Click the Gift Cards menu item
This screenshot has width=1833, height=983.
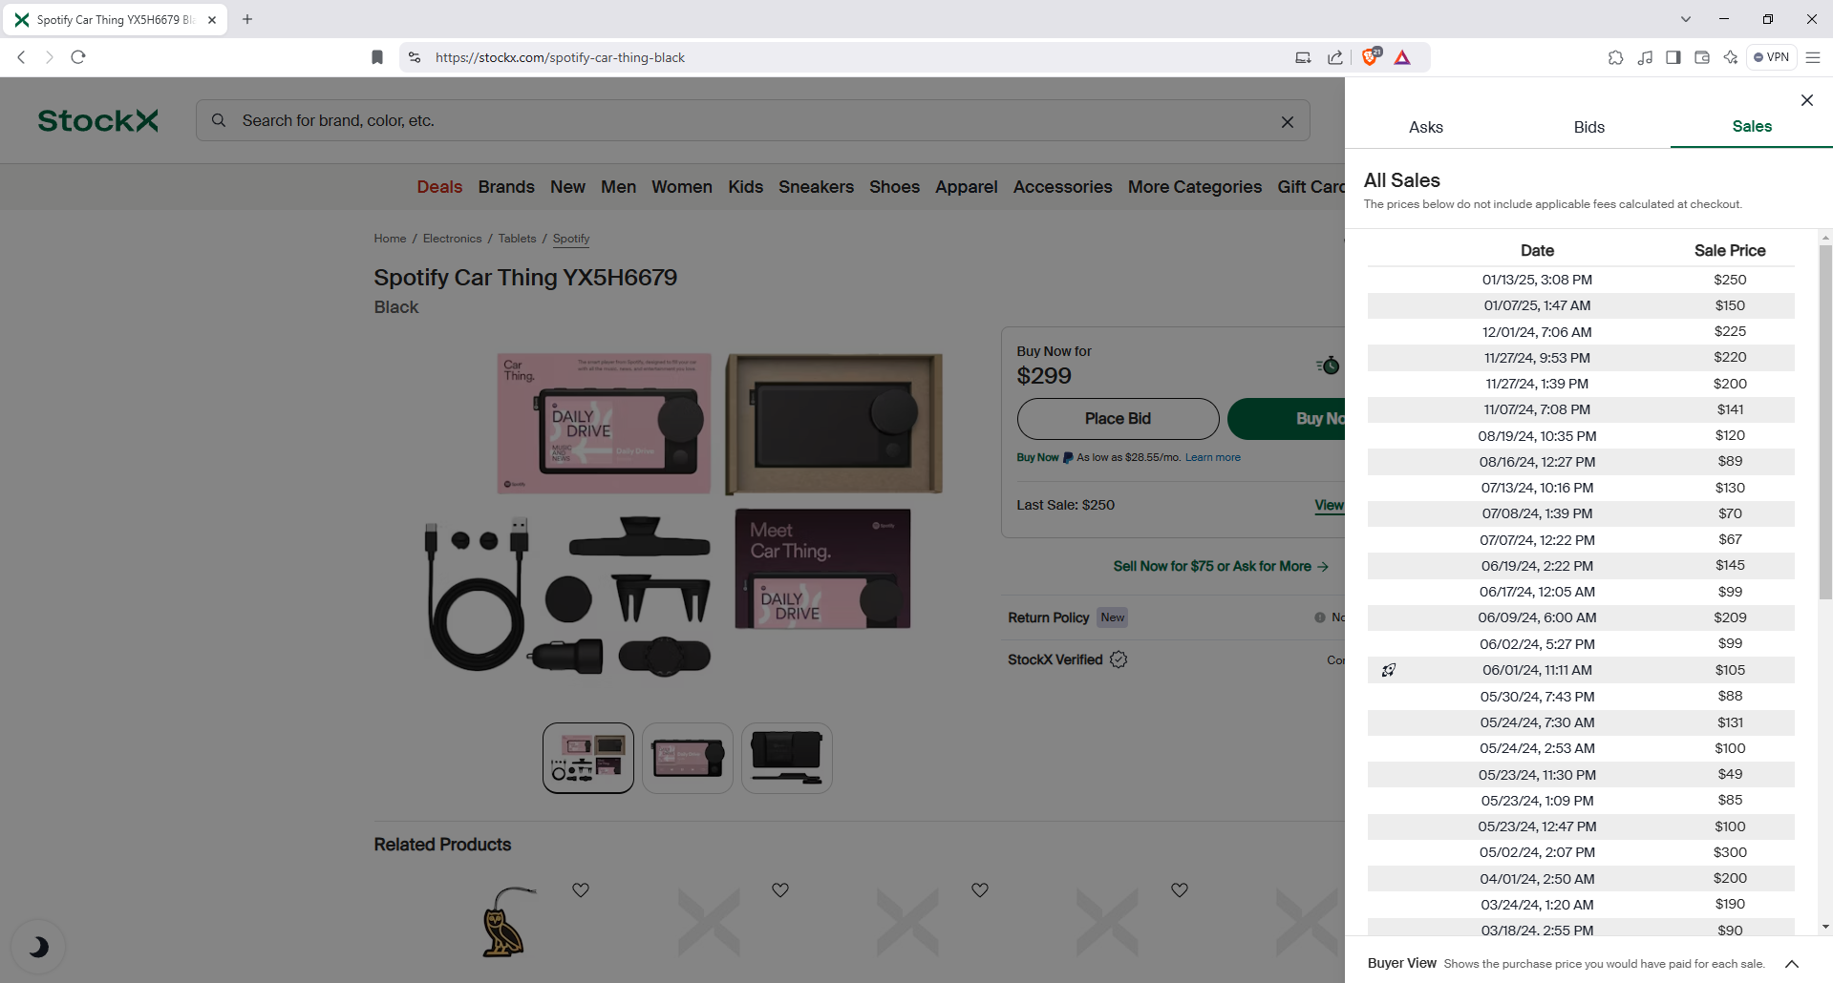(x=1311, y=187)
